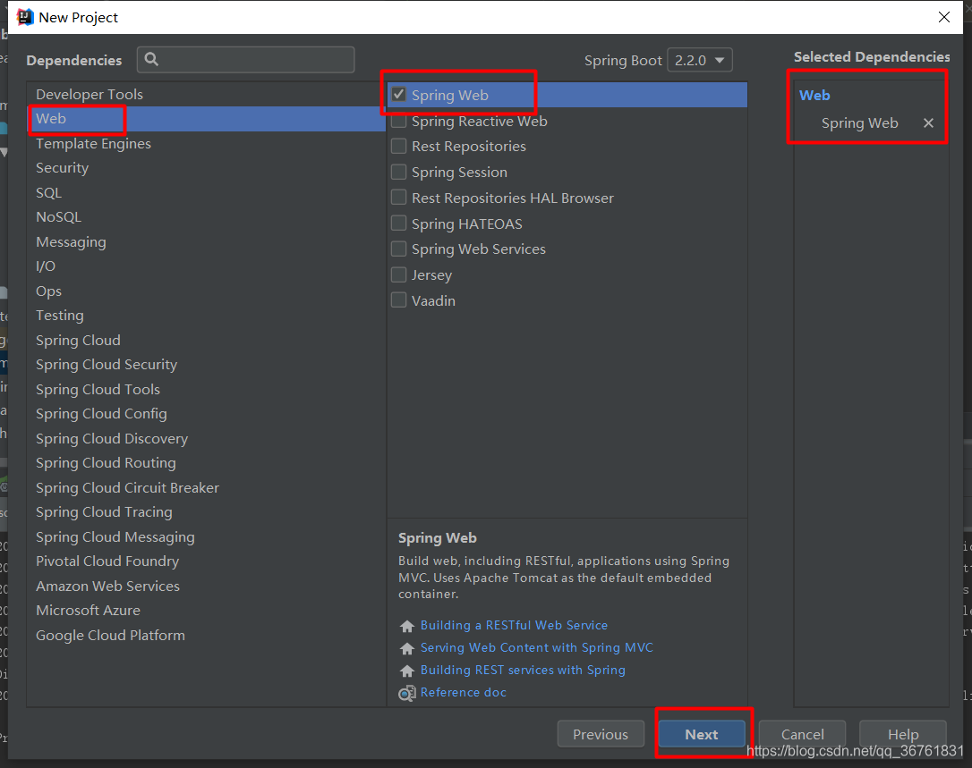Remove Spring Web from Selected Dependencies

click(928, 122)
